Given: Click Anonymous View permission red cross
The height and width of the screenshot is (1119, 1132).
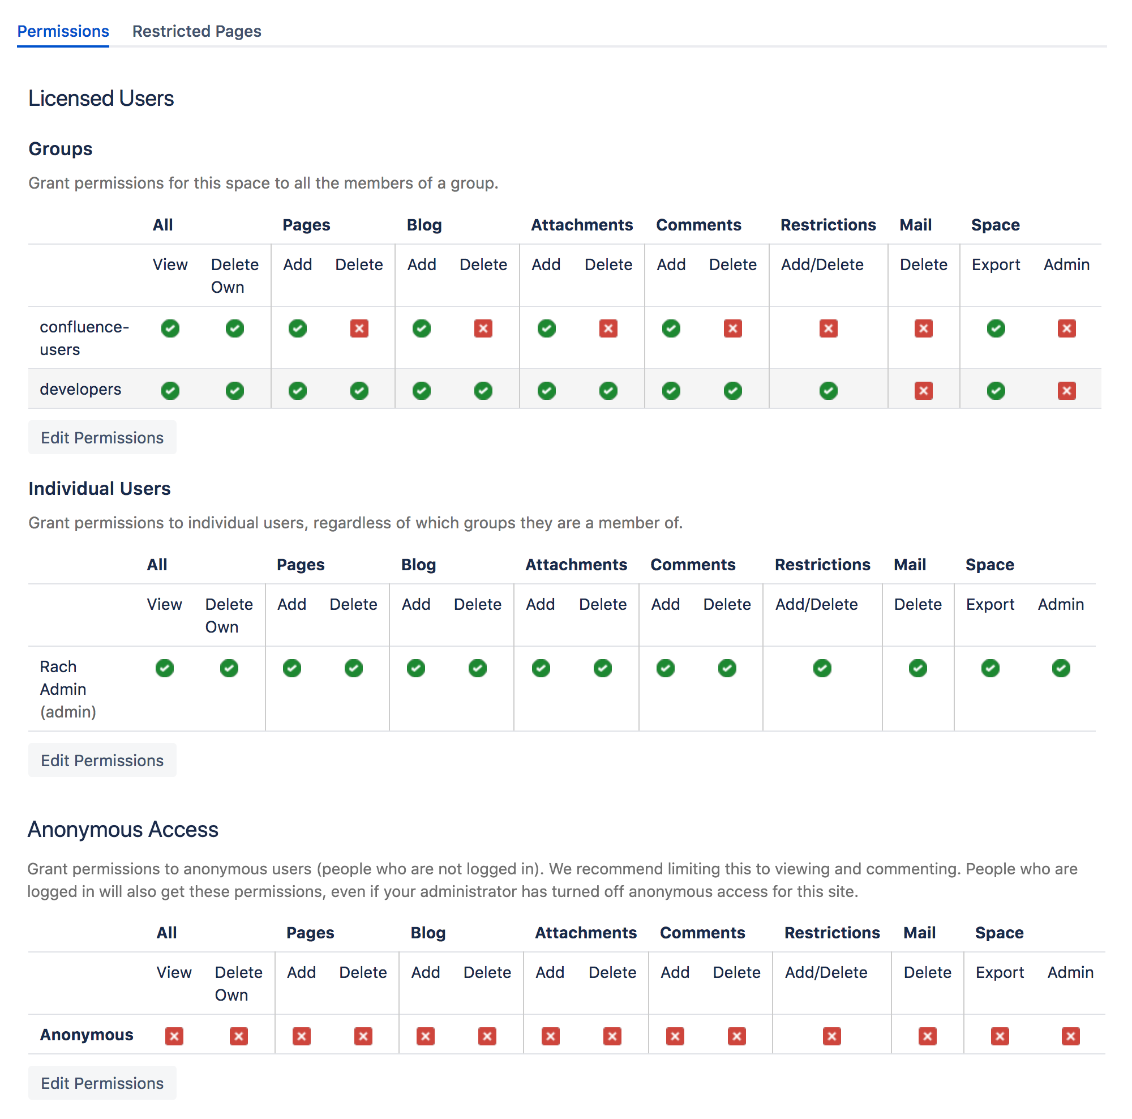Looking at the screenshot, I should [x=174, y=1036].
